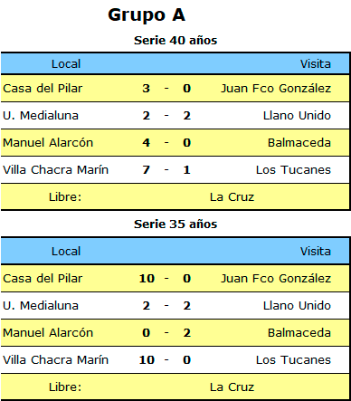Viewport: 351px width, 401px height.
Task: Click Local header in Serie 40 table
Action: [66, 64]
